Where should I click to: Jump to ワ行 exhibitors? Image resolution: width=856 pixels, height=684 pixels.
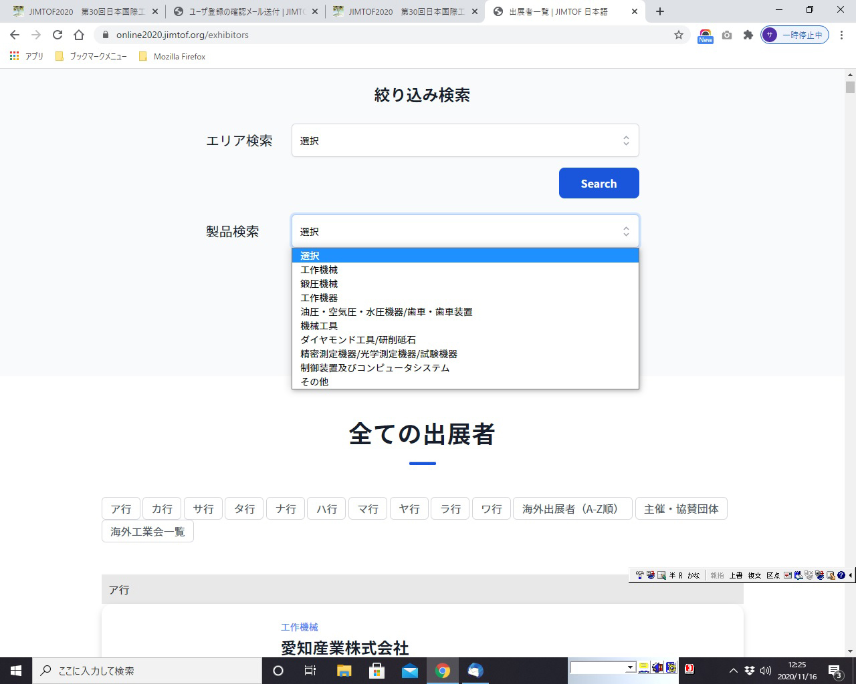click(492, 508)
